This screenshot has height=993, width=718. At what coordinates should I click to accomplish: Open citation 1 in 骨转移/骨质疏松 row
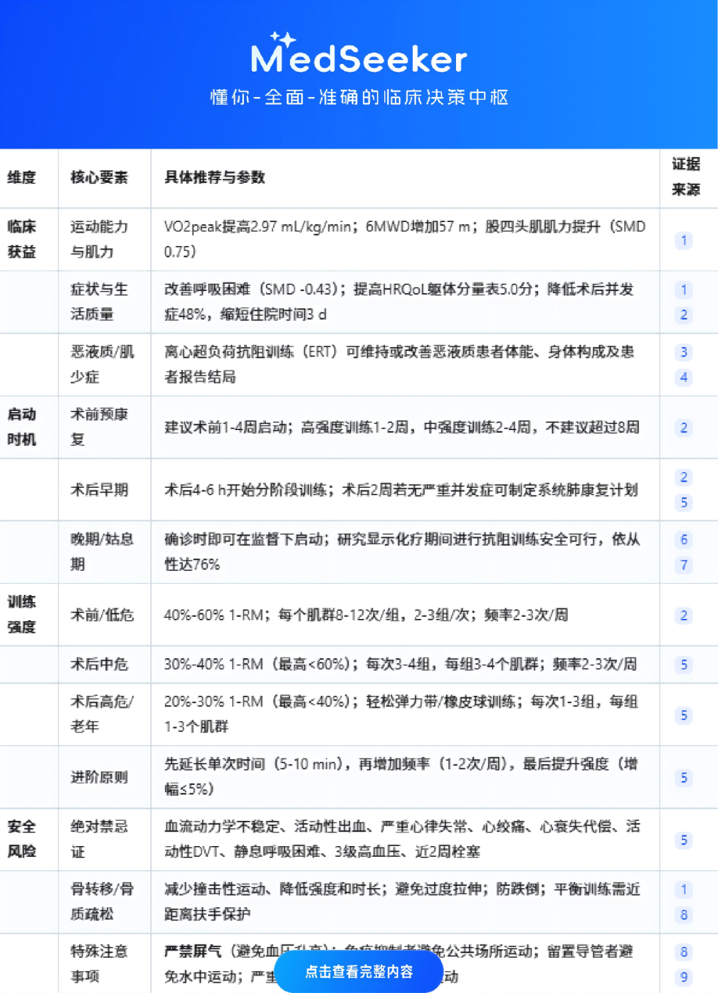(x=683, y=889)
